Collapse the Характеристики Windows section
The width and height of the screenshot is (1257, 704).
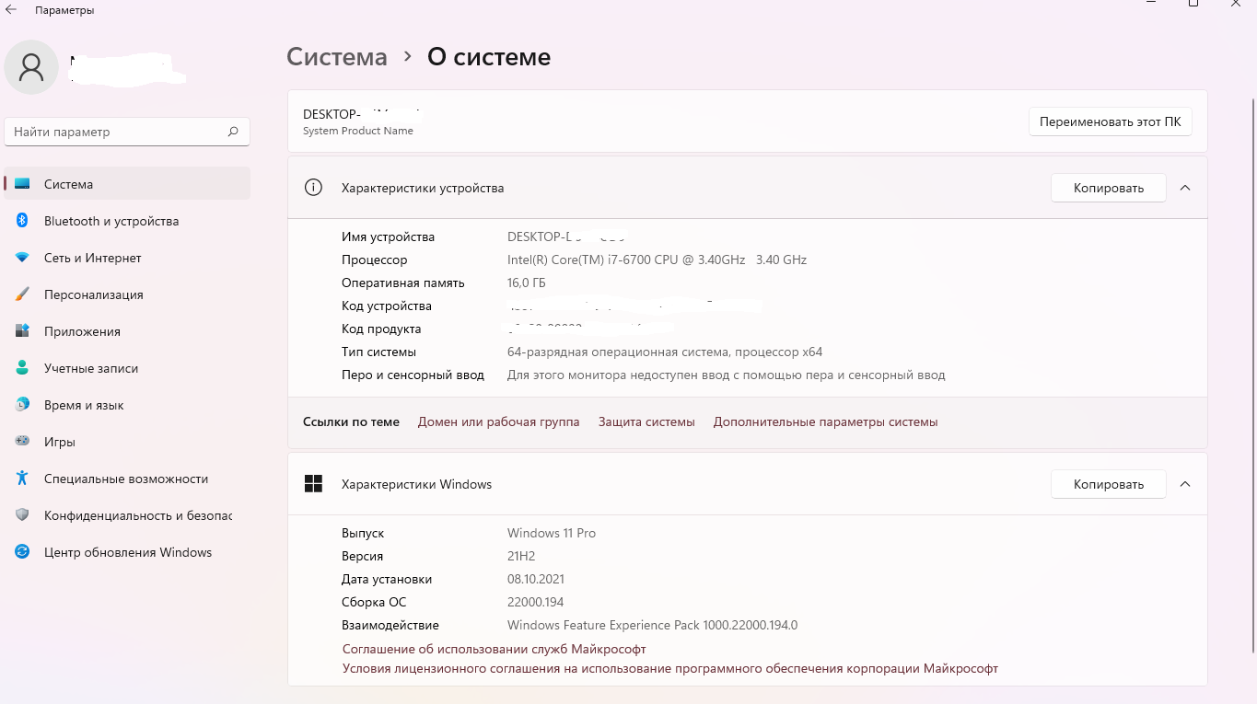pos(1185,484)
